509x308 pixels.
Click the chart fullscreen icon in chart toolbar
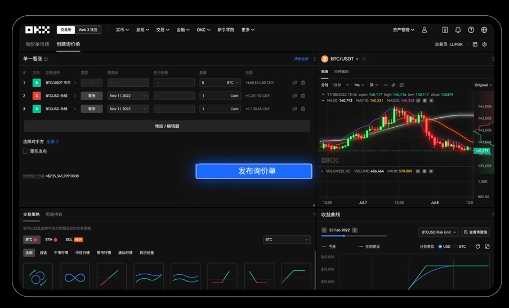tap(401, 85)
